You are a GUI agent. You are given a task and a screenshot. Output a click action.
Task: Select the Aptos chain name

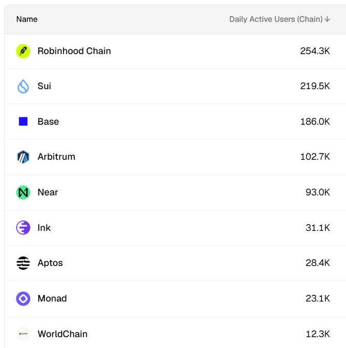[x=50, y=263]
